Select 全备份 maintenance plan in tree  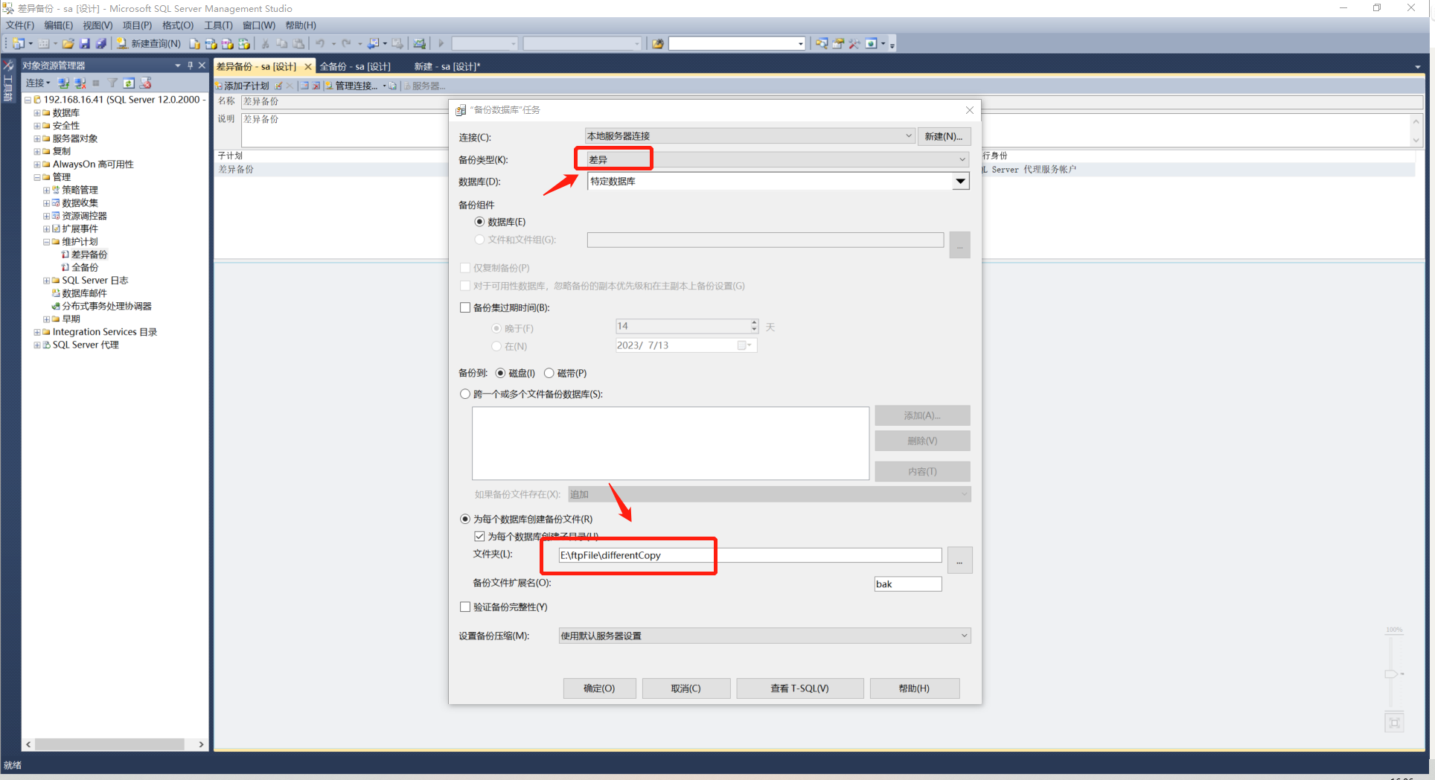click(84, 267)
